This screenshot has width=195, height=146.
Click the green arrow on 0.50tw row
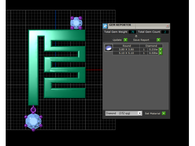[160, 53]
